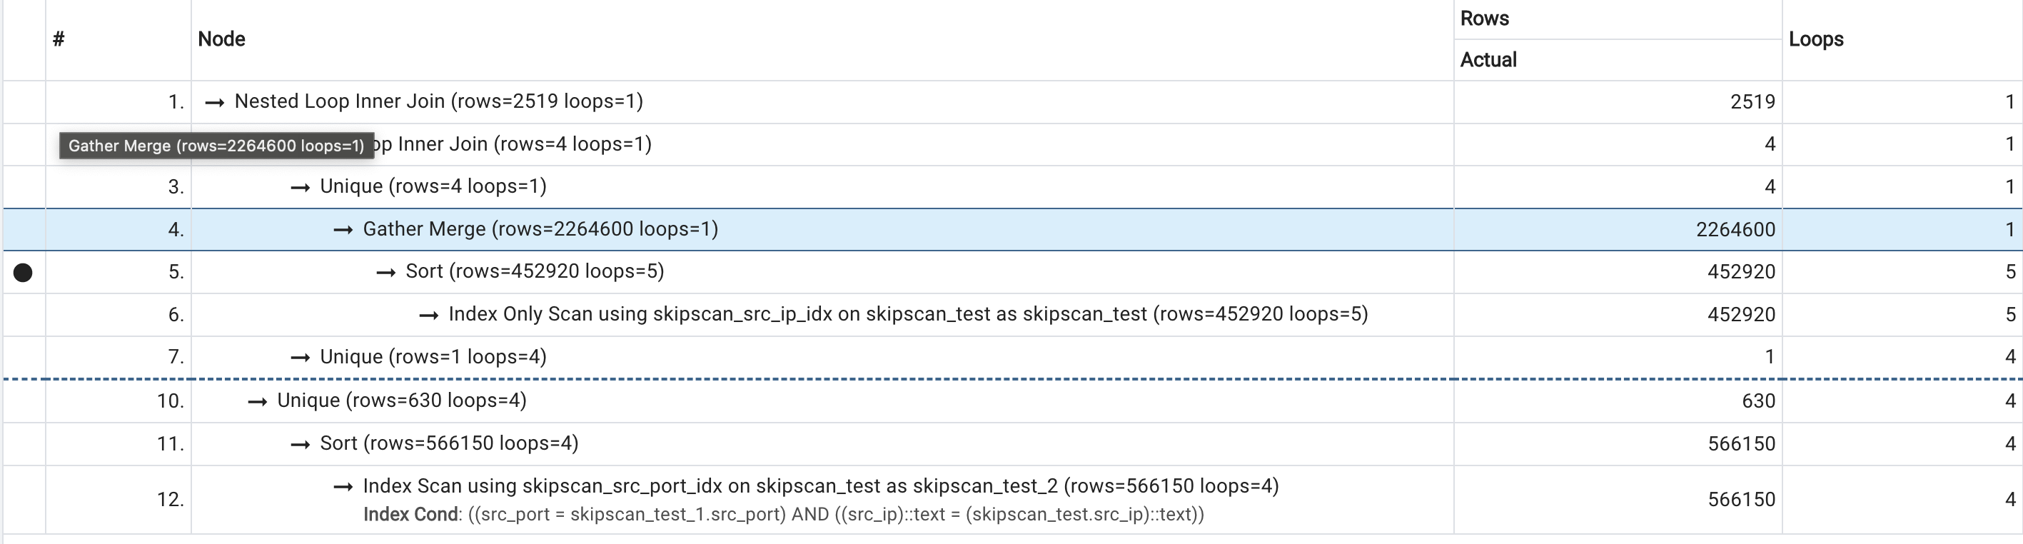
Task: Click the black dot marker on row 5
Action: point(24,273)
